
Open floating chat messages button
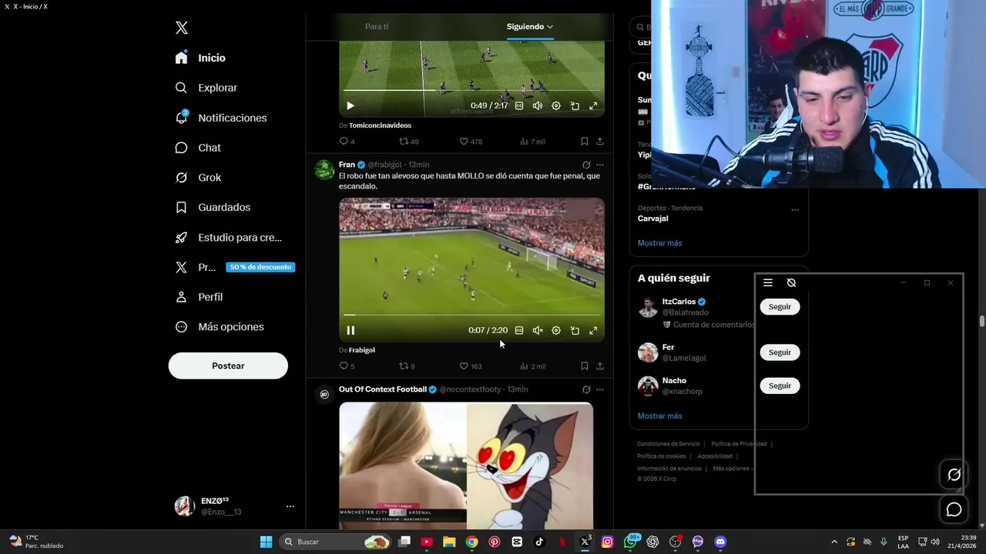954,509
